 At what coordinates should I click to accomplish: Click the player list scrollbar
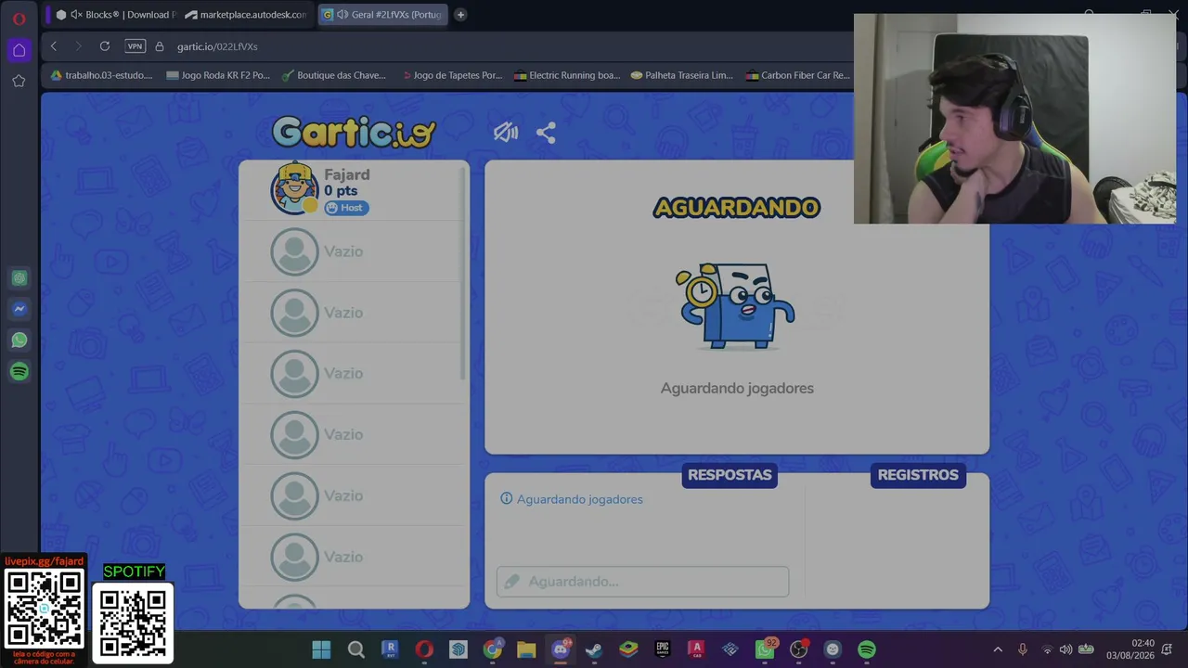463,274
